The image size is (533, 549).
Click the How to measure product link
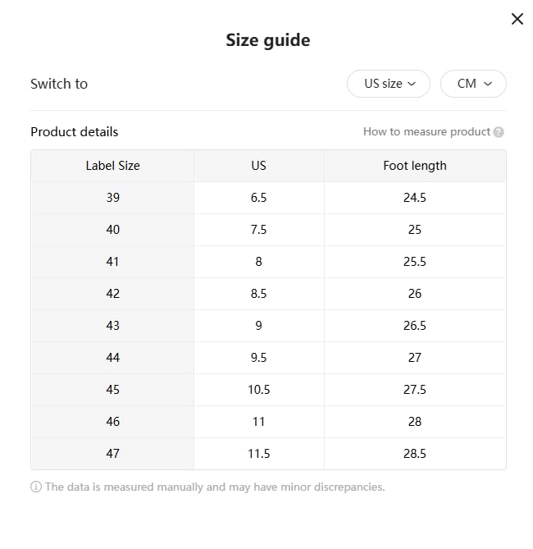(x=426, y=131)
